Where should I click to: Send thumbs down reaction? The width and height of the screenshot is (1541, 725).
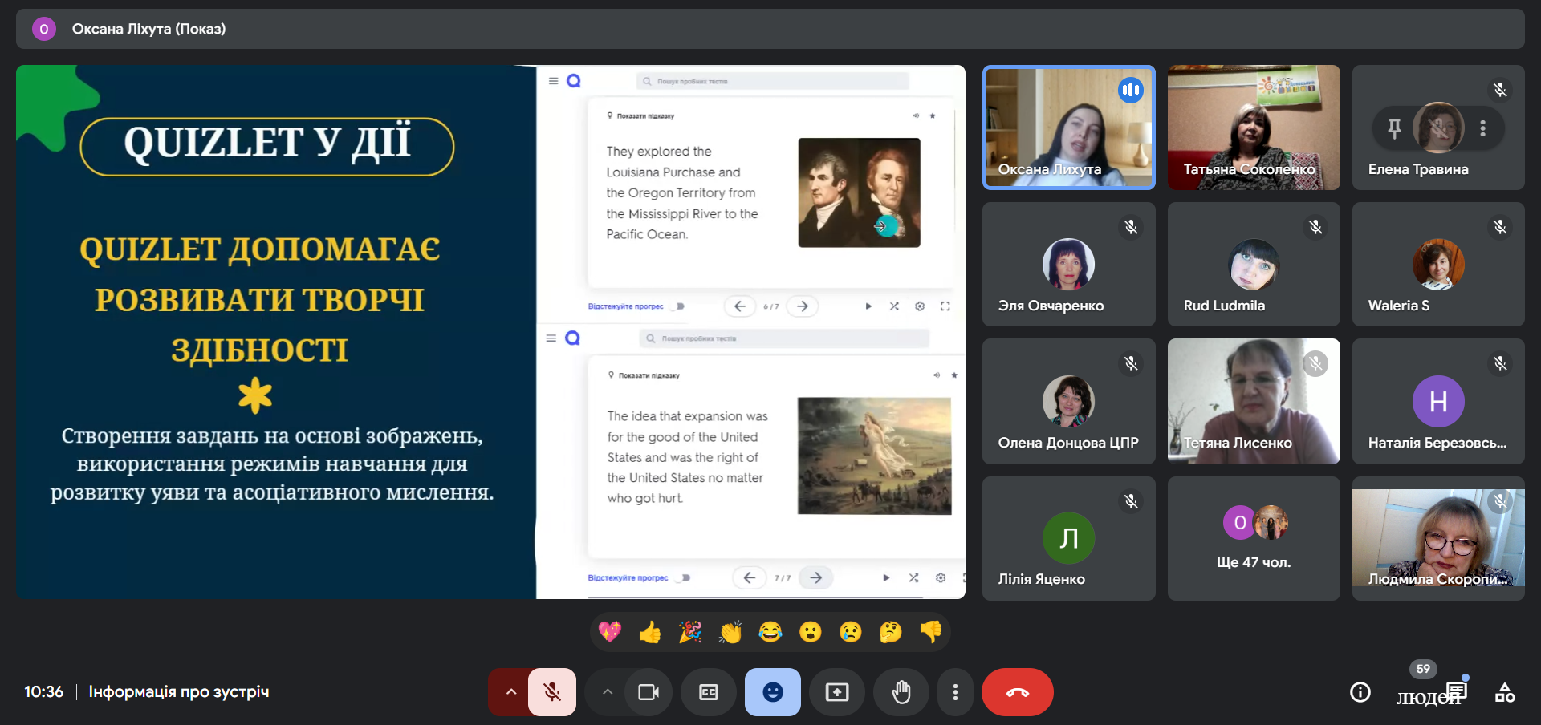pos(931,632)
